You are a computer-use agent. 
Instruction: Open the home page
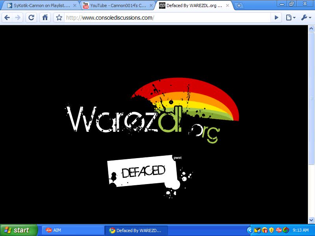coord(45,18)
